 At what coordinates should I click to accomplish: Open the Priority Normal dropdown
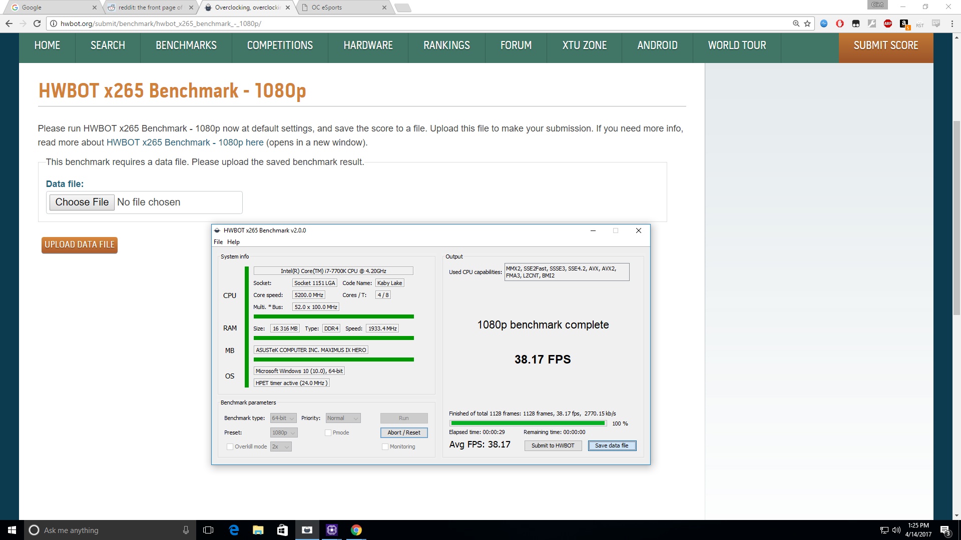(343, 418)
